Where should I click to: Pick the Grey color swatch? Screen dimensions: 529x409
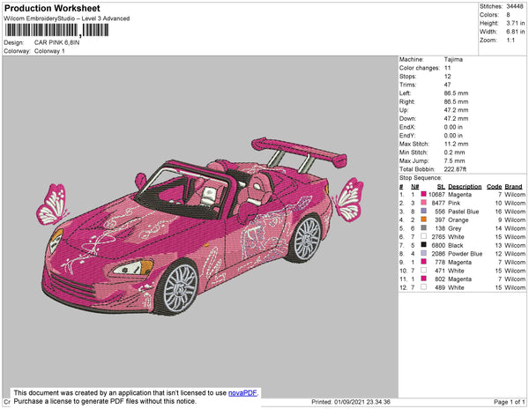click(x=424, y=228)
